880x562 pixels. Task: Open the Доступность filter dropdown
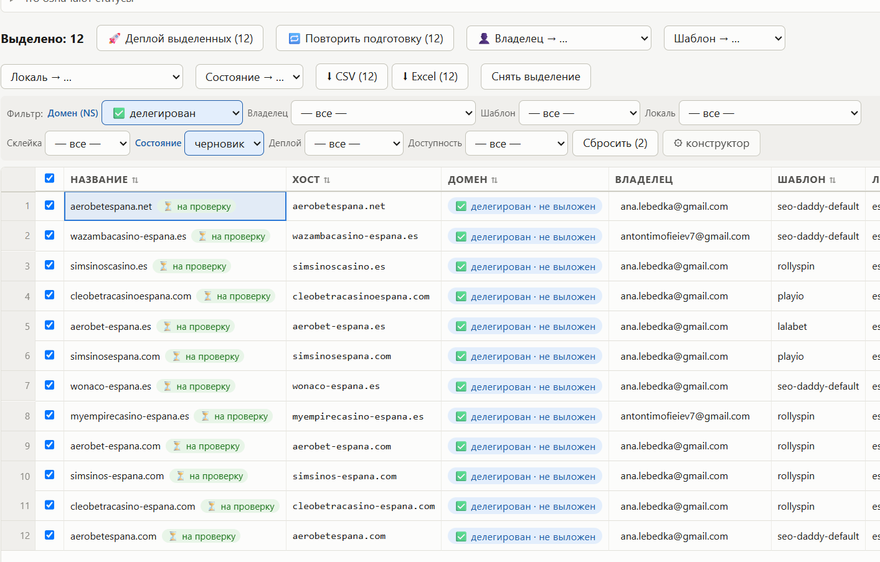tap(516, 143)
